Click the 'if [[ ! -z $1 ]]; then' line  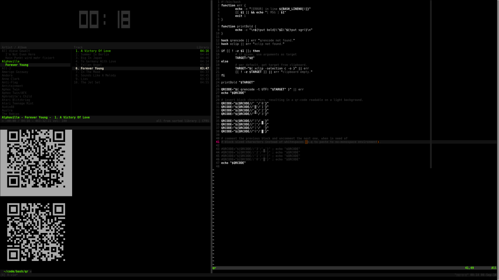(x=241, y=51)
